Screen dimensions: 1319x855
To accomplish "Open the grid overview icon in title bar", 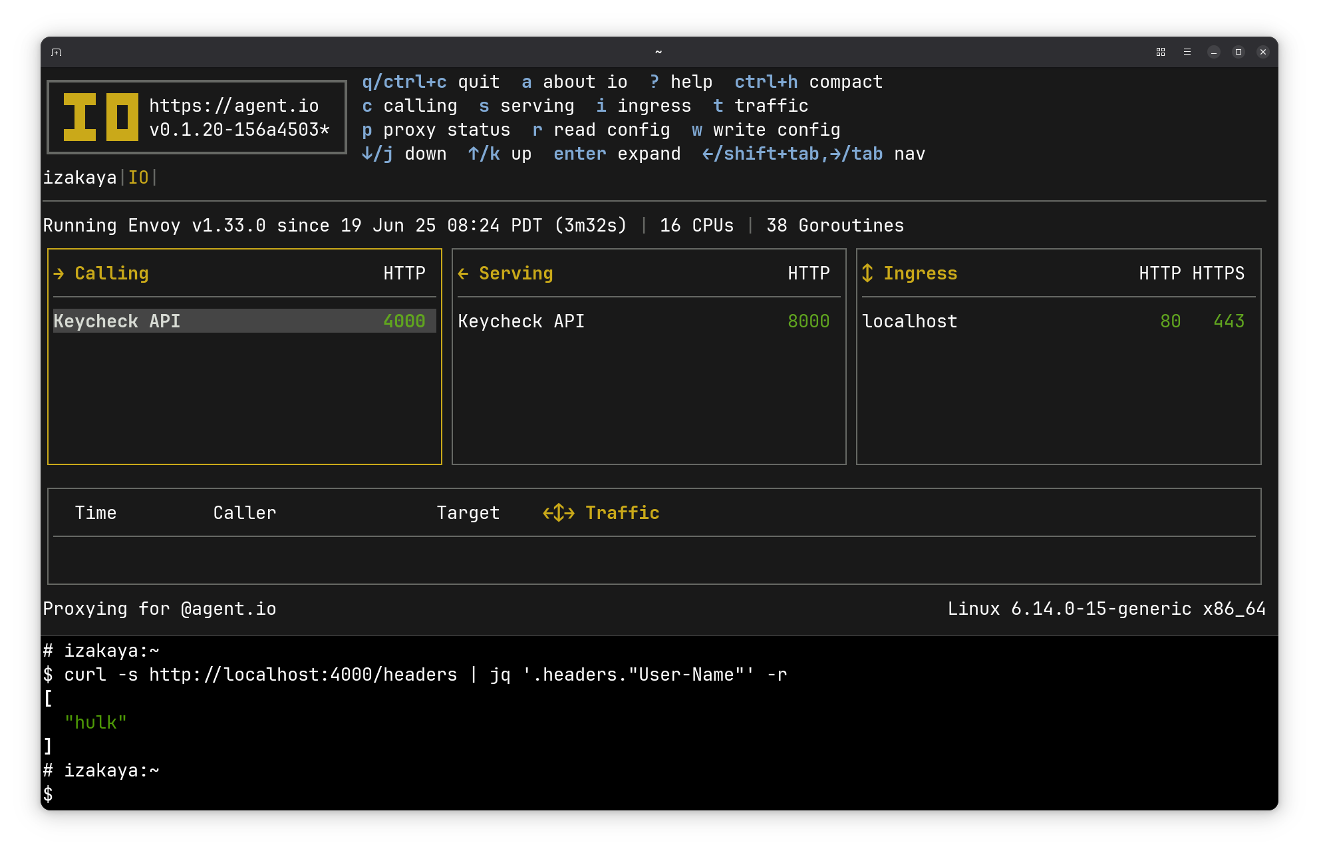I will click(1161, 52).
